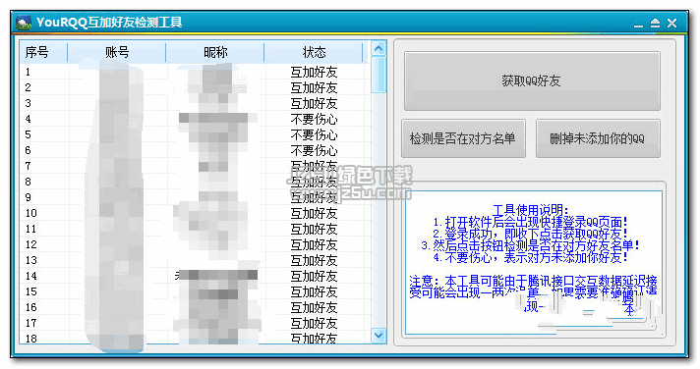Click the YouRQQ互加好友检测工具 window title
This screenshot has width=700, height=369.
(x=109, y=23)
